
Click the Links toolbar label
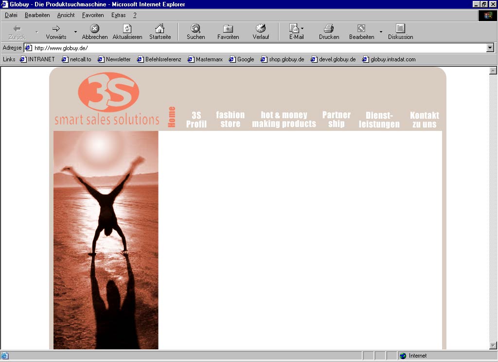pos(9,59)
